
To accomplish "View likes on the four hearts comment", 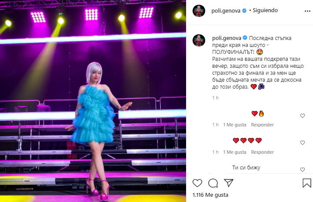I will [x=235, y=152].
